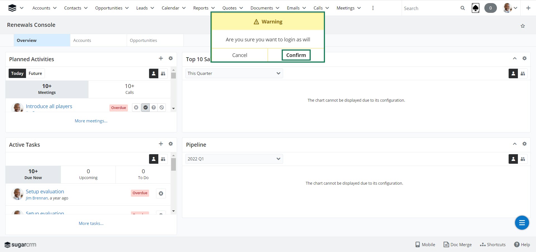Collapse the Pipeline dashlet

click(515, 144)
